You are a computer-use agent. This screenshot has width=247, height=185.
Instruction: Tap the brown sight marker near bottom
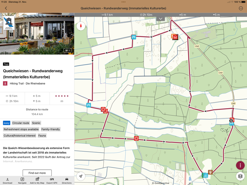pos(210,172)
